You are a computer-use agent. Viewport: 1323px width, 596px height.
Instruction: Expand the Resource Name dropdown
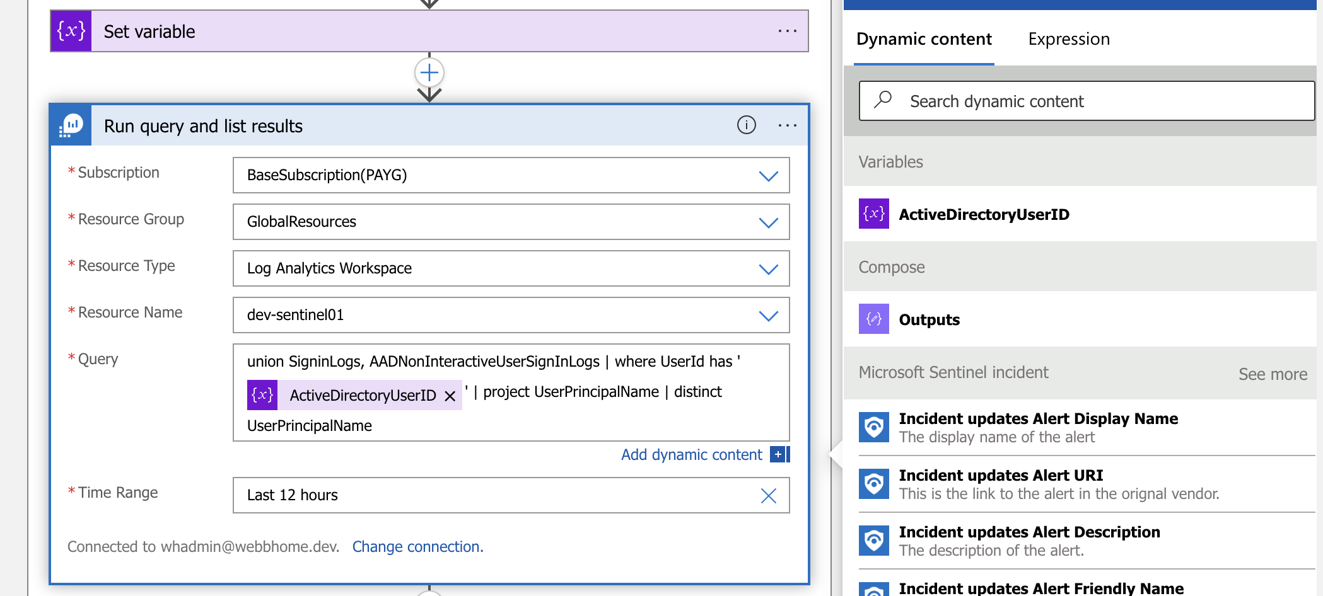pyautogui.click(x=768, y=316)
